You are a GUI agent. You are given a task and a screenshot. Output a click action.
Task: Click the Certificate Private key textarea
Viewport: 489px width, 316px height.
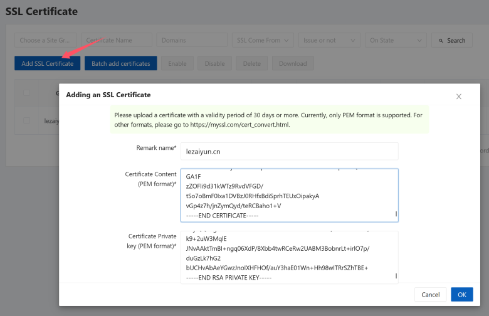click(290, 257)
